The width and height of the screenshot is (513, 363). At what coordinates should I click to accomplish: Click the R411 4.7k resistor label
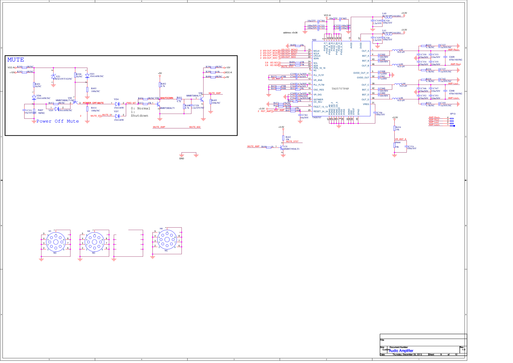(x=179, y=100)
